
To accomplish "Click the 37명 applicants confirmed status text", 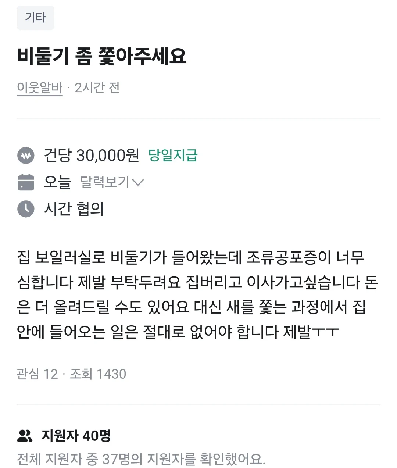I will [141, 459].
